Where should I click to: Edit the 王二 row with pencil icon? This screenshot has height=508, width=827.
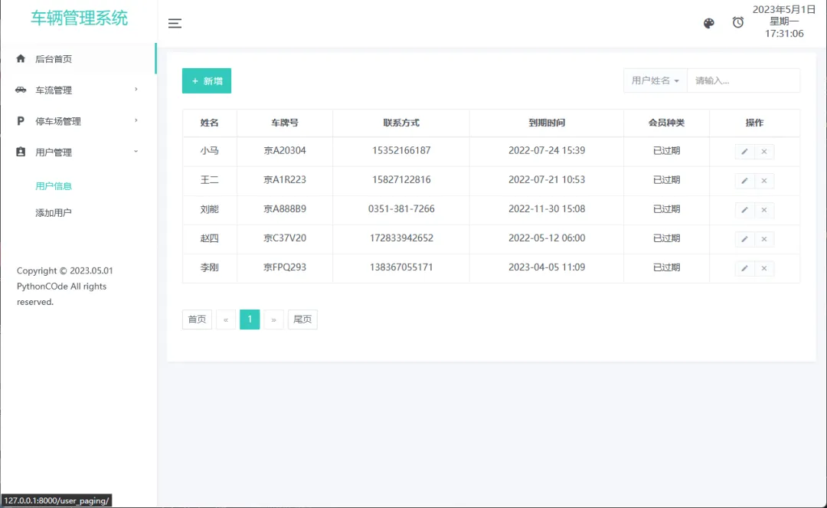[x=745, y=181]
